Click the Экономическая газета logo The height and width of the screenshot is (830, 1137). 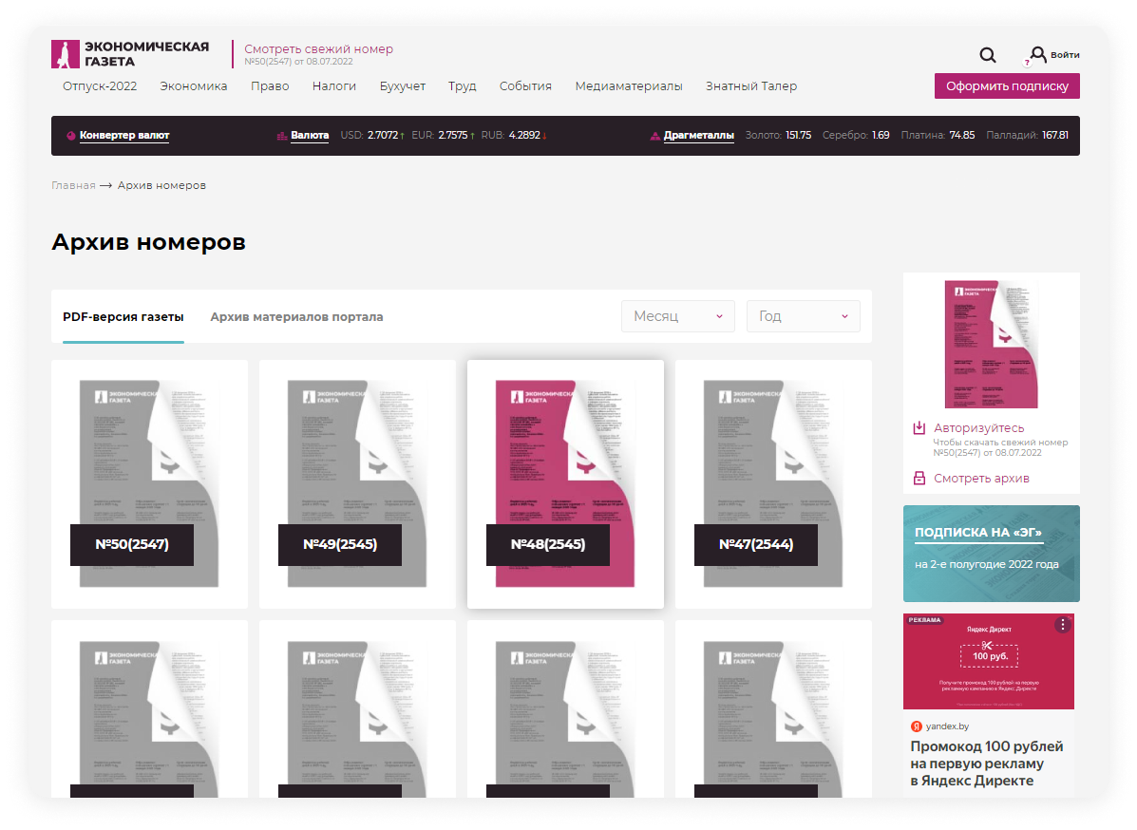coord(130,54)
